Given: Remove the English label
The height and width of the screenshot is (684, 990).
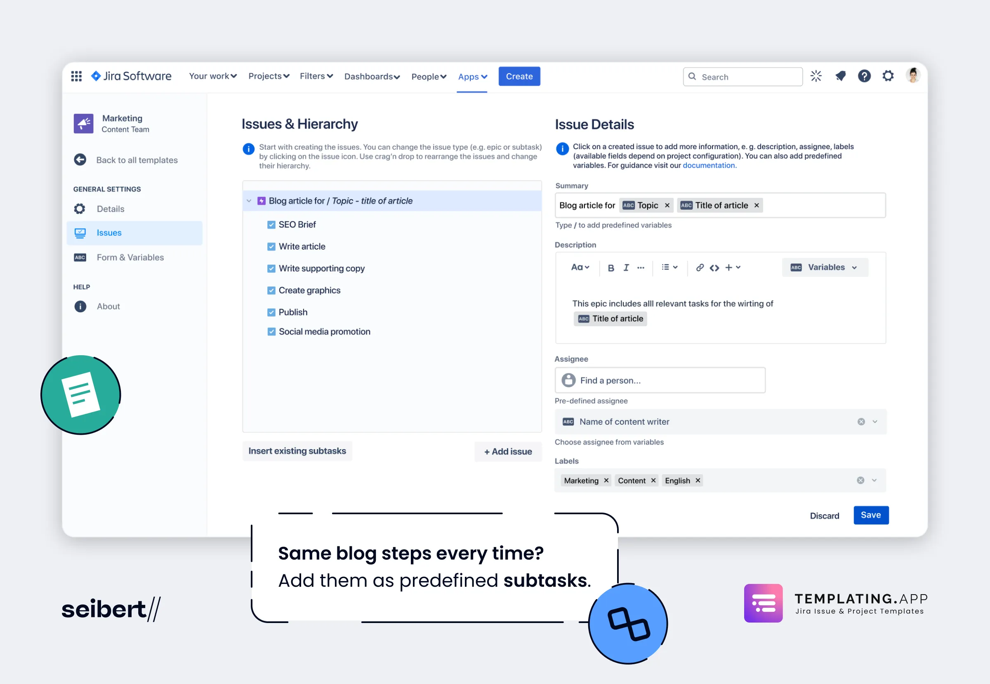Looking at the screenshot, I should click(x=698, y=480).
